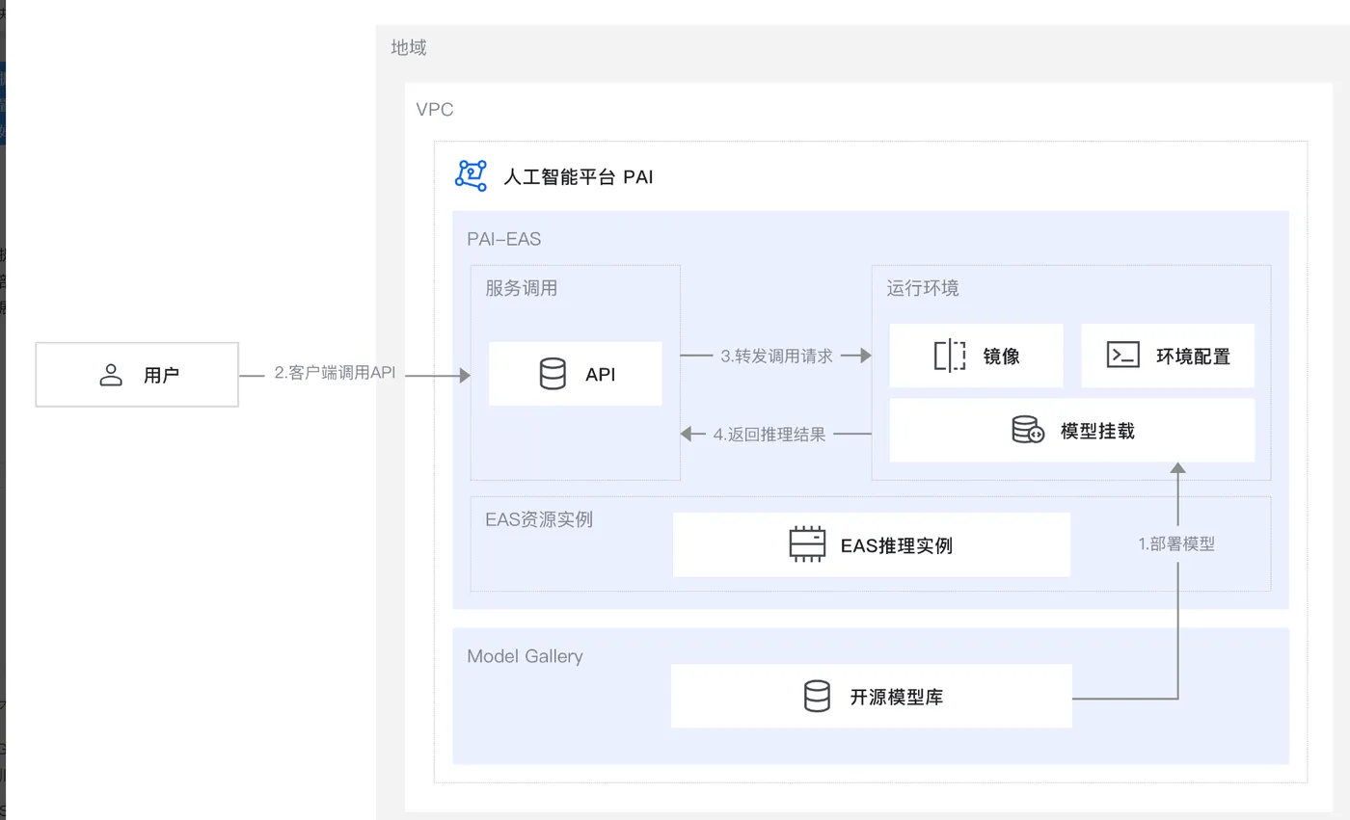This screenshot has width=1350, height=820.
Task: Click the terminal icon for 环境配置
Action: coord(1123,356)
